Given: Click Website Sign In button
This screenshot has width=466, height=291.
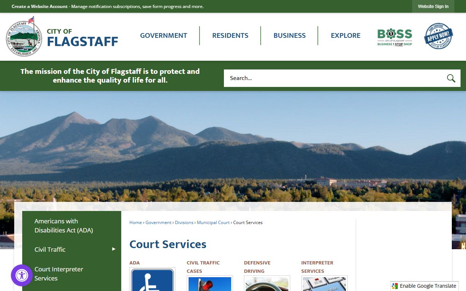Looking at the screenshot, I should pos(433,7).
